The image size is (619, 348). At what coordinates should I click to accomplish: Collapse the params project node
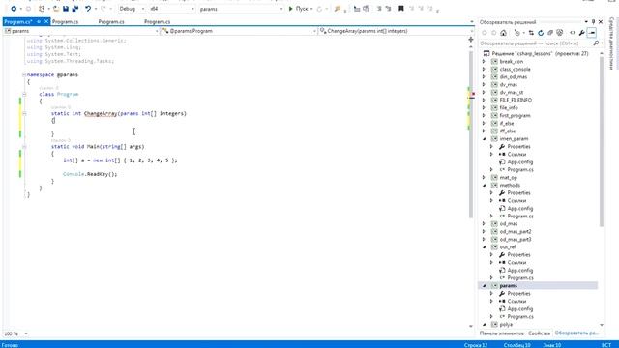point(484,286)
